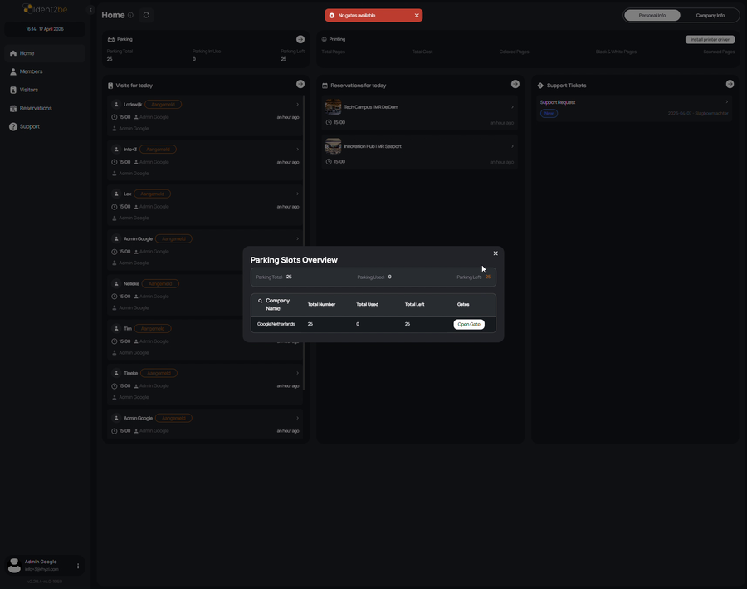Open Reservations from sidebar
This screenshot has width=747, height=589.
(36, 108)
